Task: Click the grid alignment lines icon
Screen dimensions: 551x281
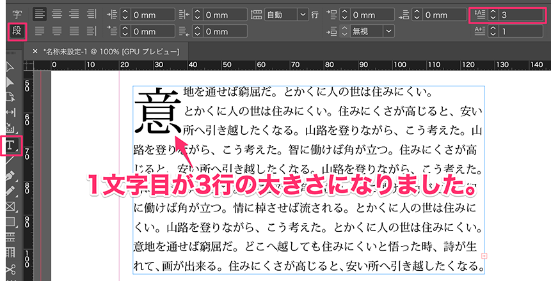Action: 257,15
